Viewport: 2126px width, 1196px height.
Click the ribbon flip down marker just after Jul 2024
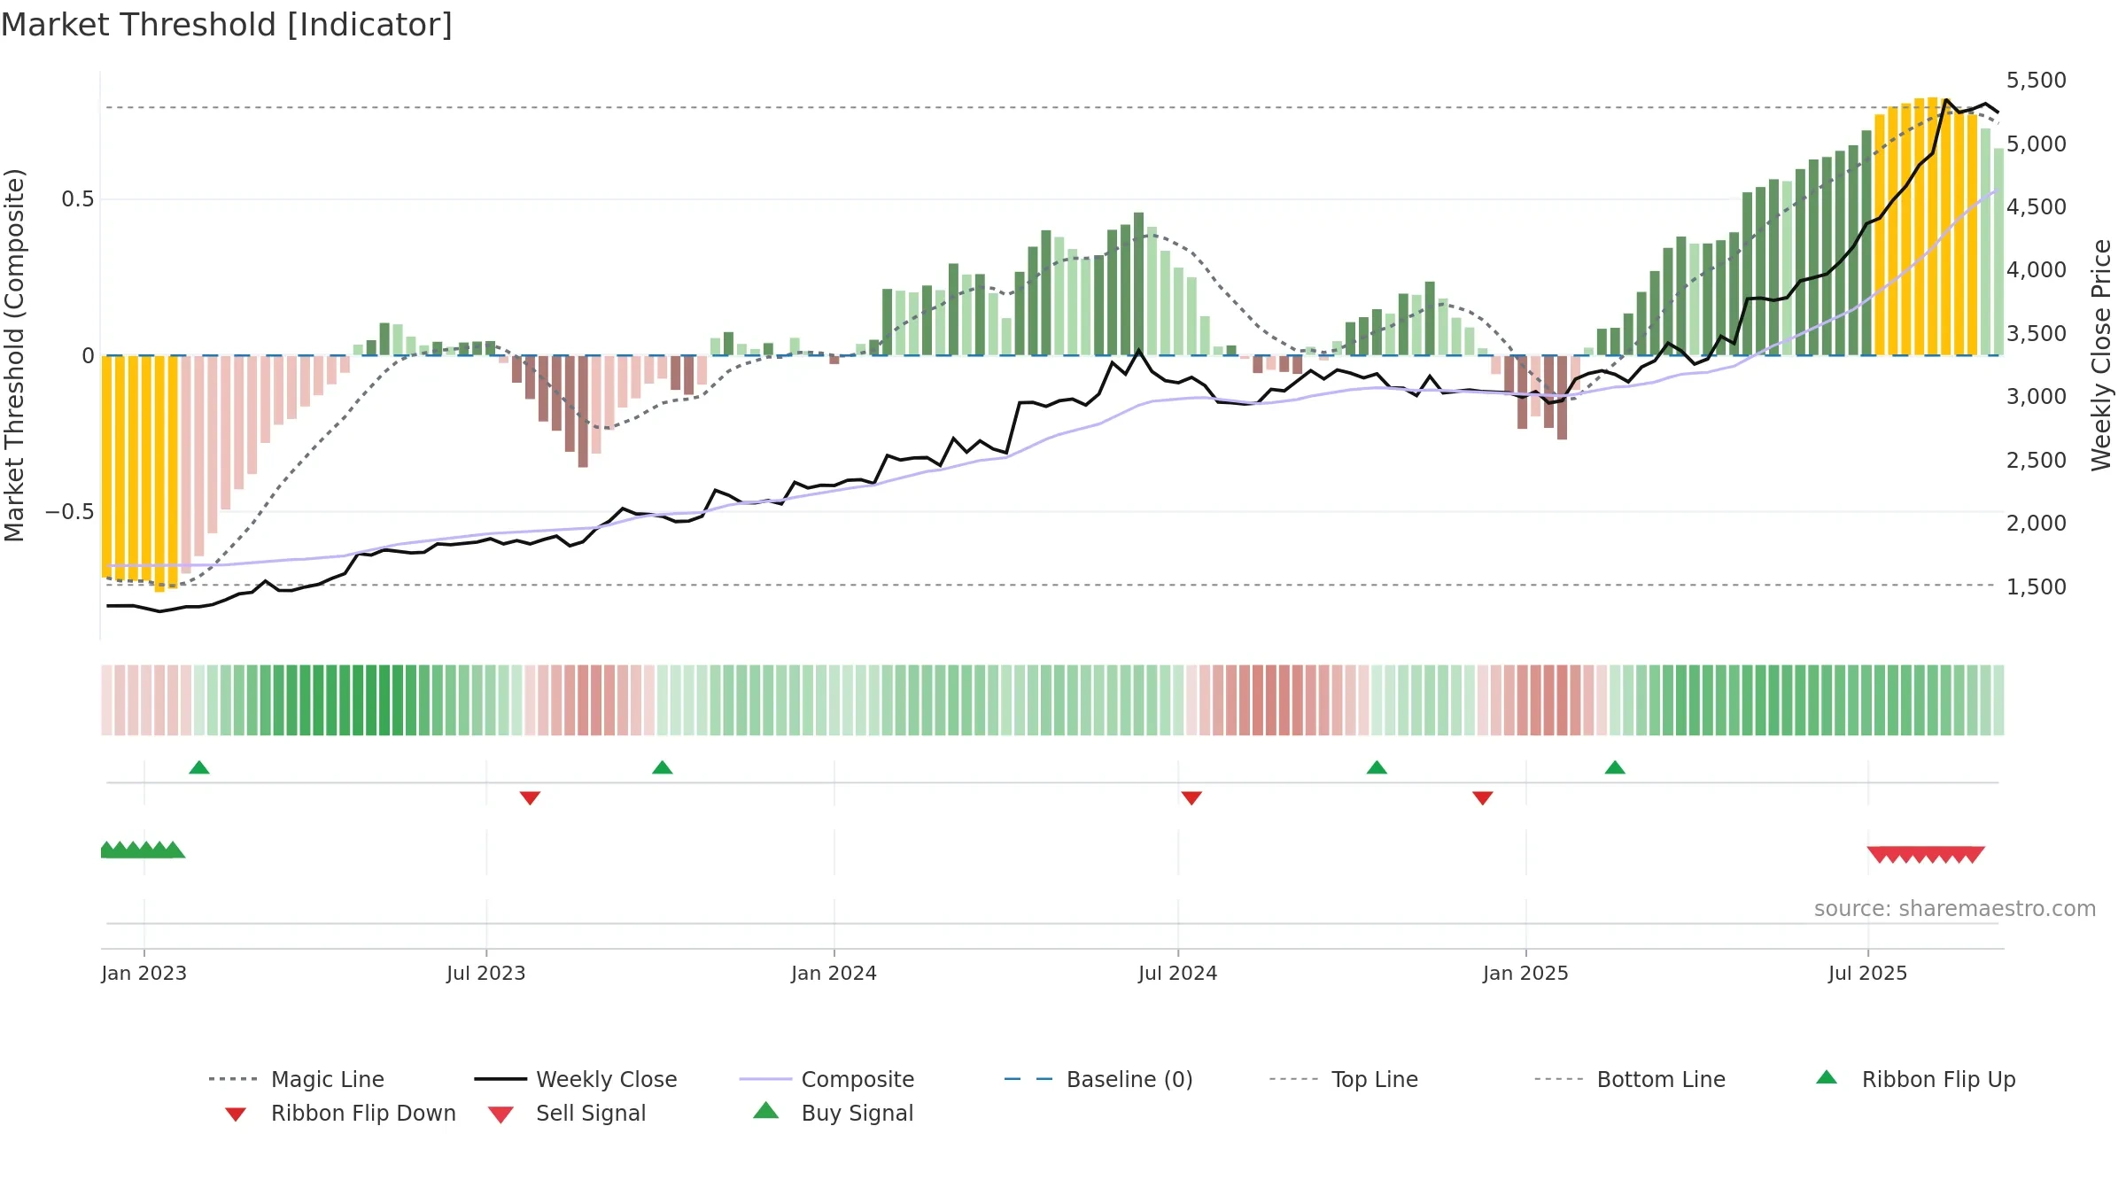1191,798
